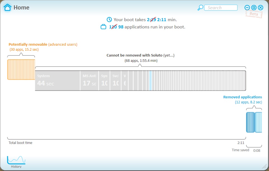Image resolution: width=269 pixels, height=171 pixels.
Task: Select the MS Anti 17 sec segment
Action: [x=89, y=80]
